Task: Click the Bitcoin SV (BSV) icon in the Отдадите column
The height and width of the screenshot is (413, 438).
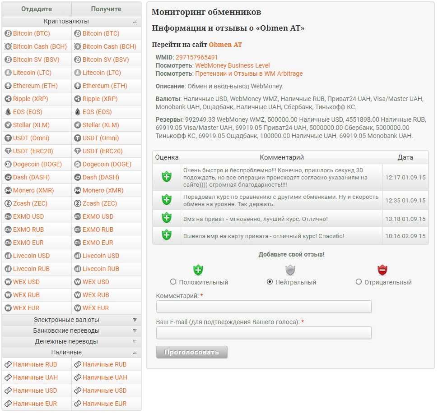Action: [8, 60]
